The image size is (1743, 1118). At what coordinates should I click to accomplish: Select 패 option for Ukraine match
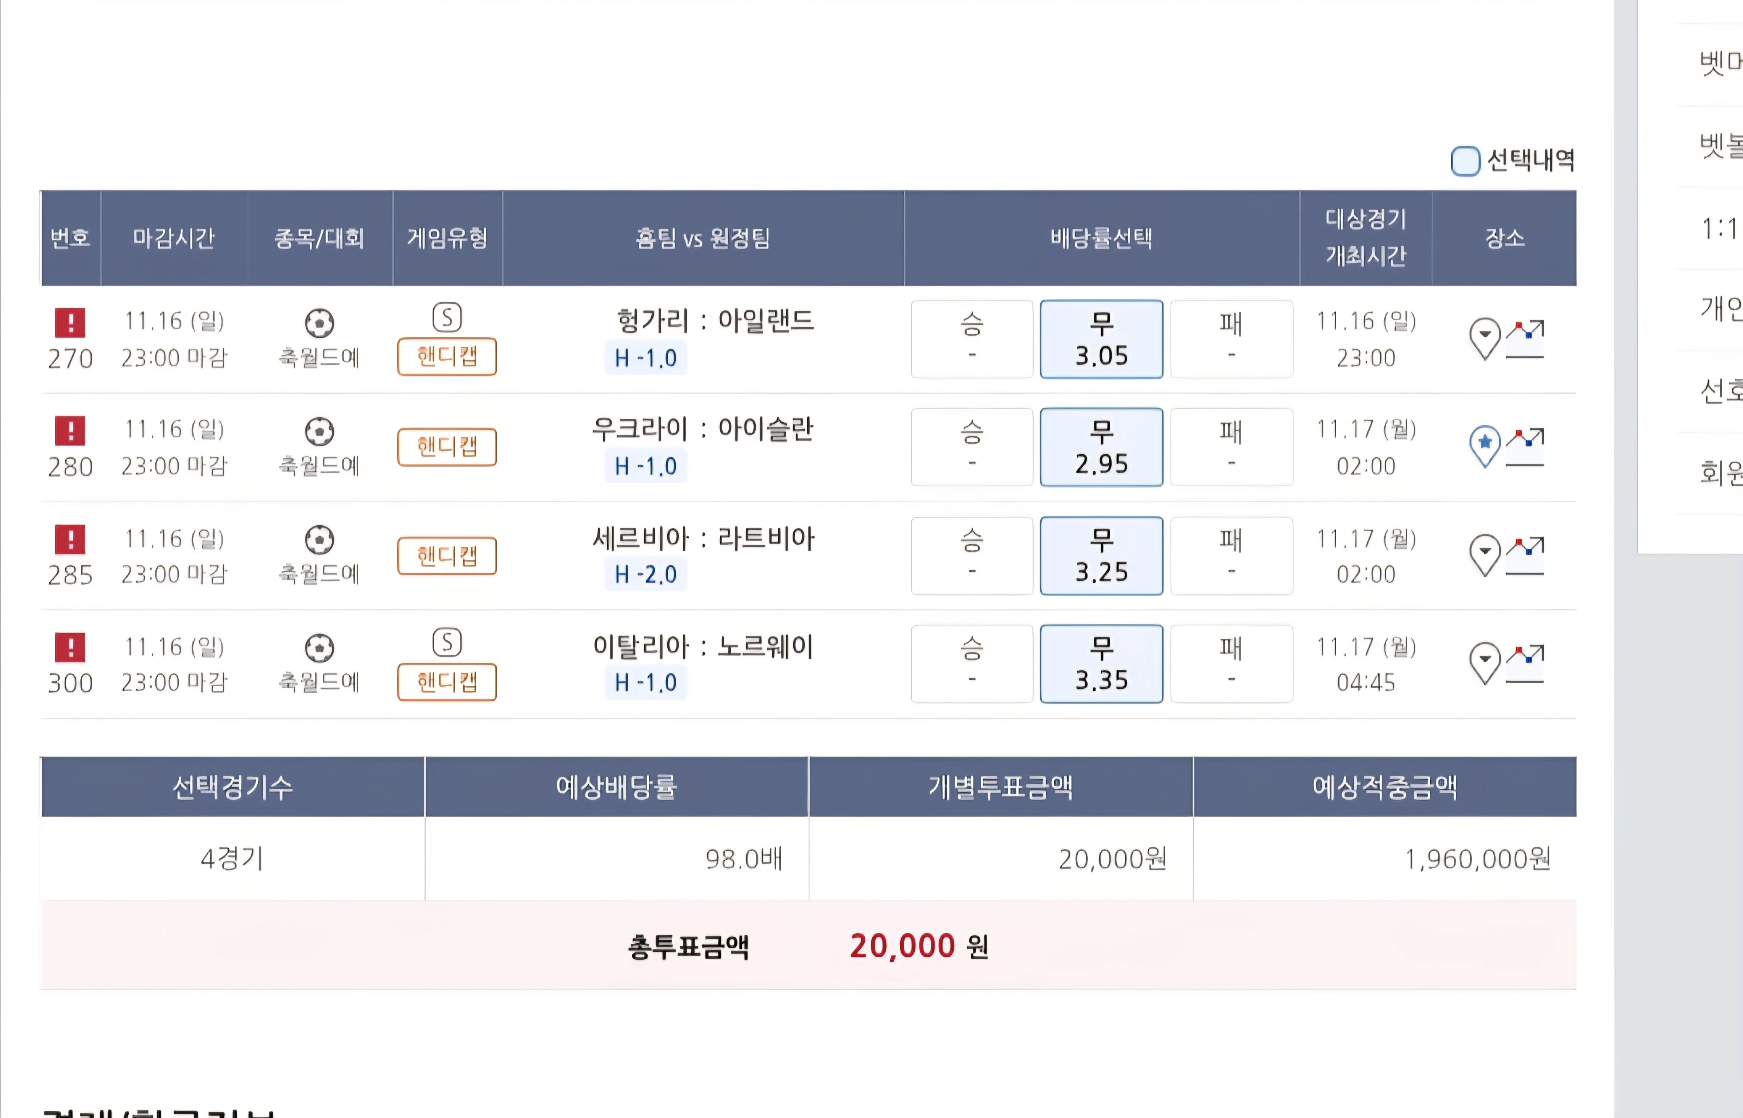[x=1231, y=447]
